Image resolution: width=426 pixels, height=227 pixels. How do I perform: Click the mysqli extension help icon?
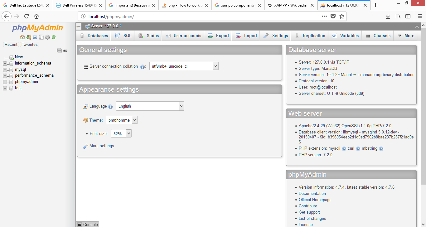(344, 149)
